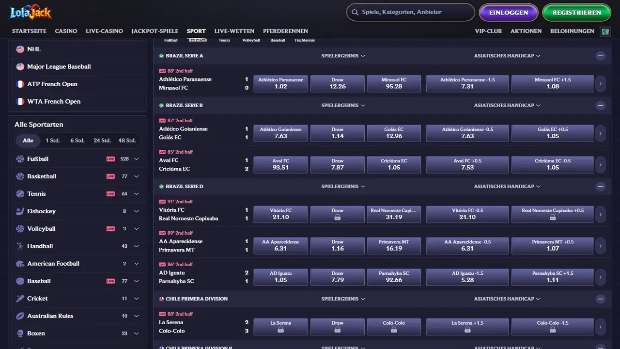Image resolution: width=620 pixels, height=349 pixels.
Task: Click the Volleyball icon in sidebar
Action: pyautogui.click(x=20, y=229)
